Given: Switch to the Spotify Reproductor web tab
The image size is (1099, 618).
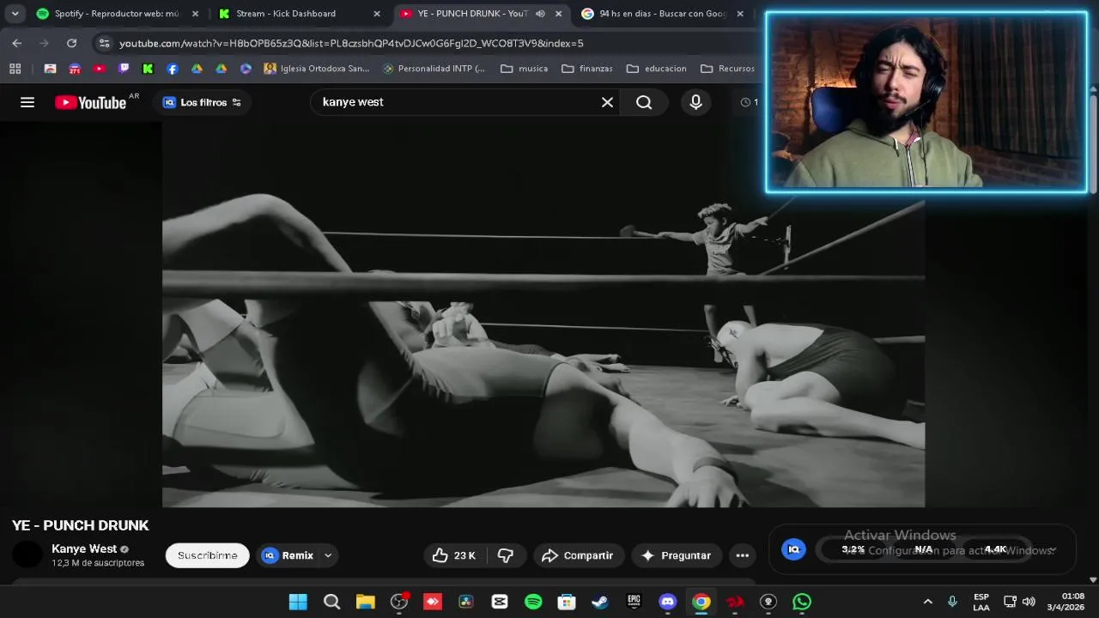Looking at the screenshot, I should point(116,14).
